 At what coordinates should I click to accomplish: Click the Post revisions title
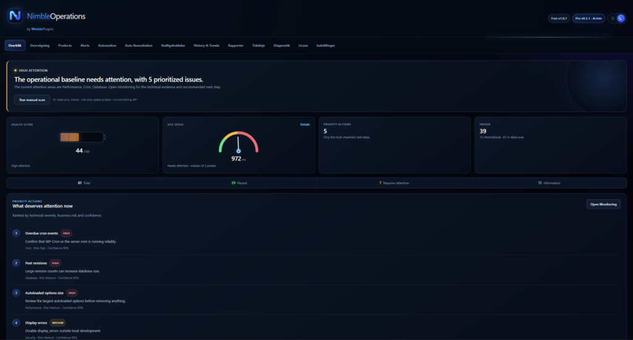coord(36,263)
